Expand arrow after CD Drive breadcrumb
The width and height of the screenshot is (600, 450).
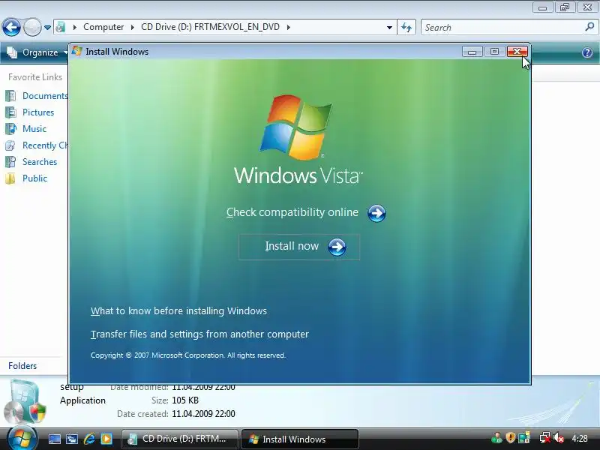click(x=288, y=27)
